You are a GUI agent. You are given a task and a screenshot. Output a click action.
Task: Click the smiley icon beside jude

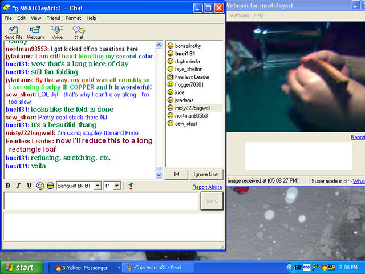coord(171,92)
